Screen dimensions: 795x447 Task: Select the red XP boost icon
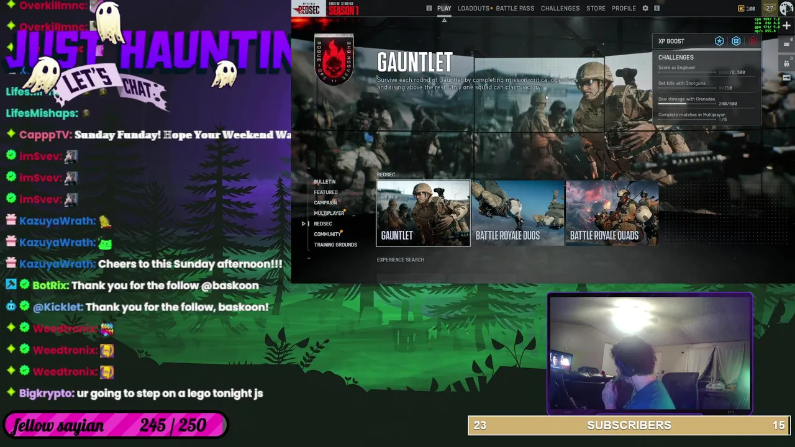[753, 41]
